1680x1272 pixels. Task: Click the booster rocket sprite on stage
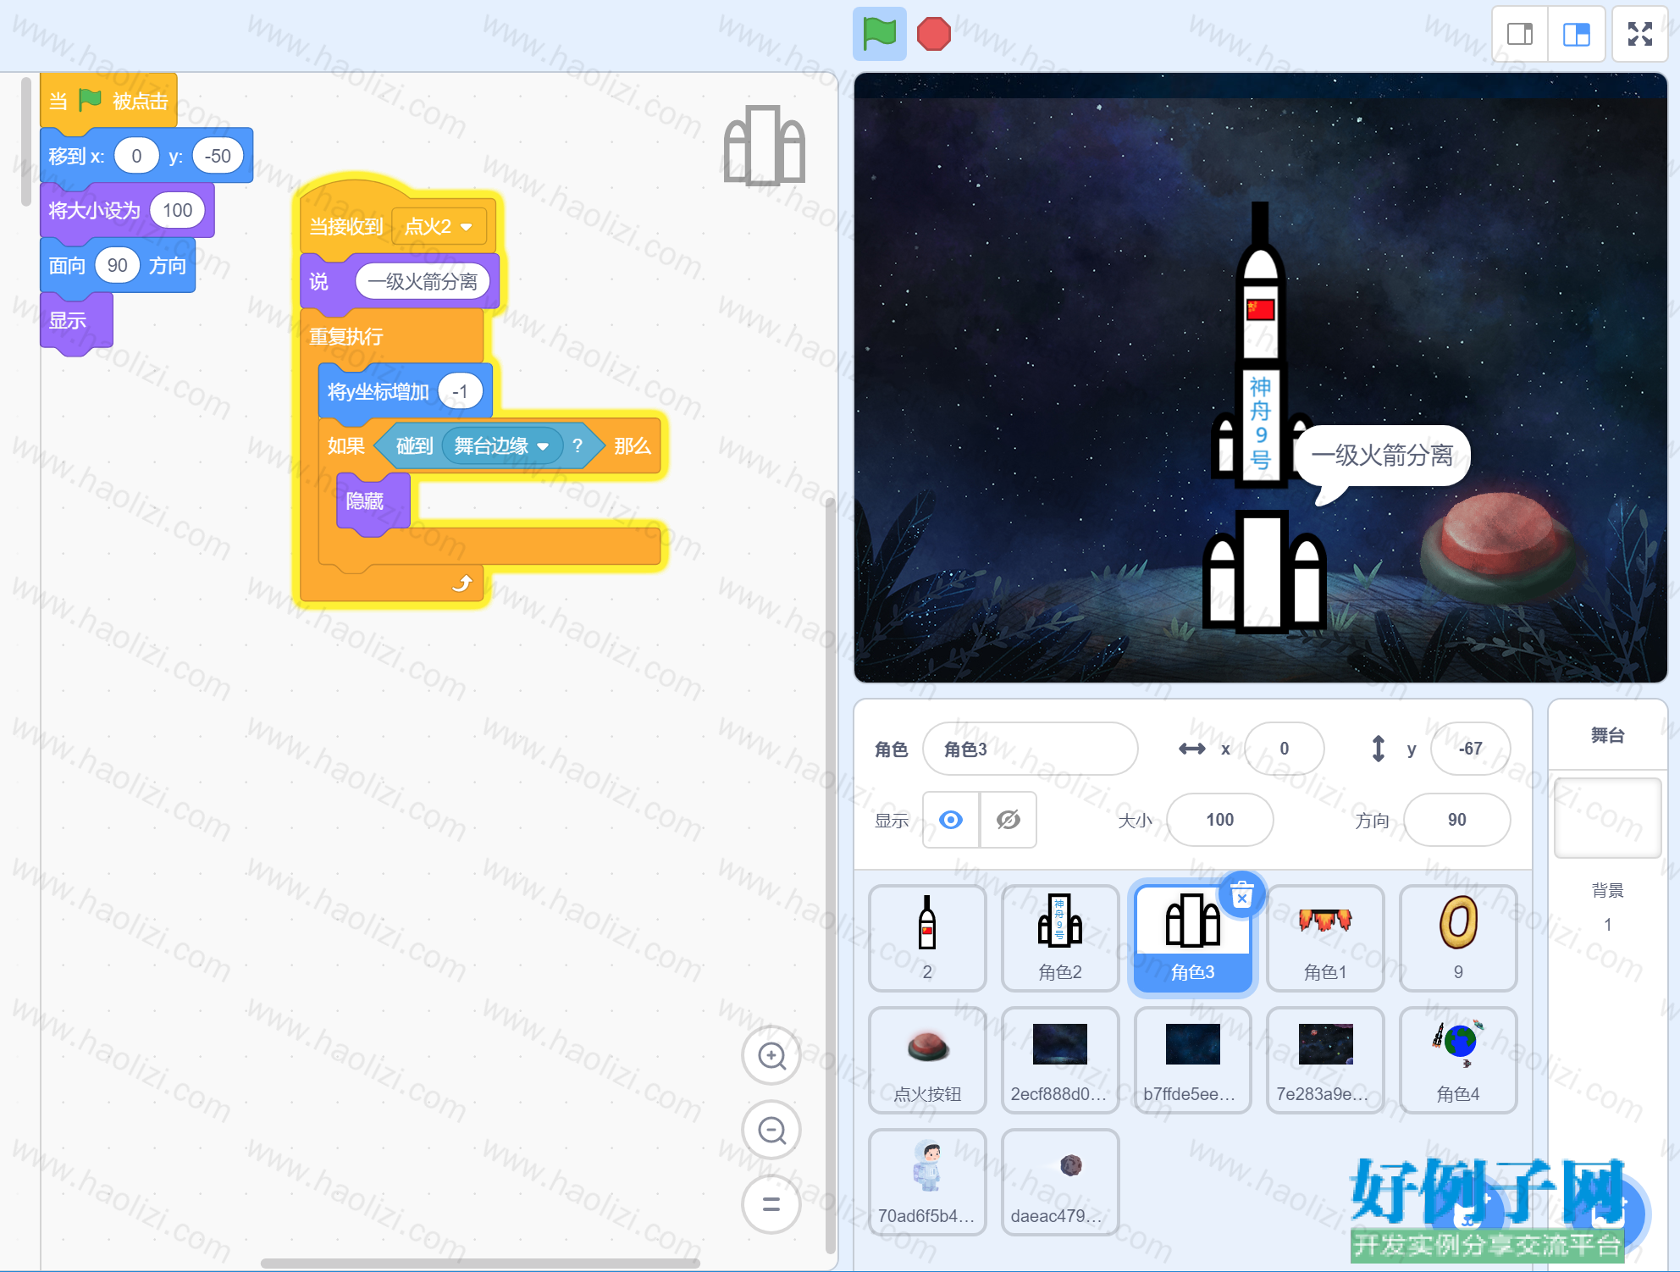1264,572
